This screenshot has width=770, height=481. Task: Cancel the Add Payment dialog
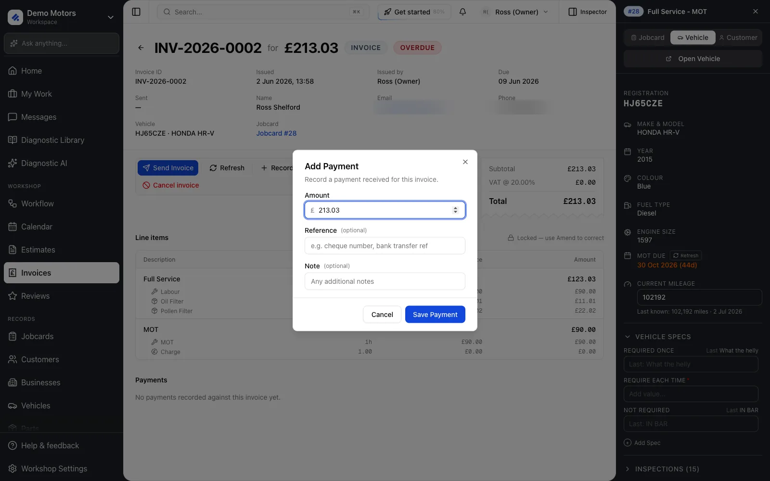(x=382, y=315)
